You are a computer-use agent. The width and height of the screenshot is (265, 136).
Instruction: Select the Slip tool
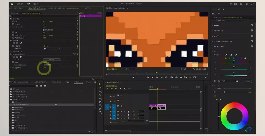click(x=100, y=98)
